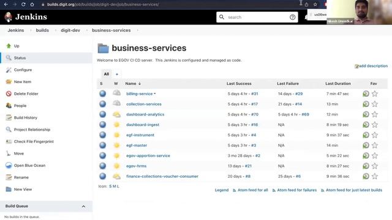
Task: Schedule a build for egov-hrms
Action: [366, 166]
